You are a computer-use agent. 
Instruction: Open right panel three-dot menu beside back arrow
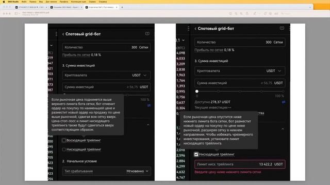pos(188,29)
